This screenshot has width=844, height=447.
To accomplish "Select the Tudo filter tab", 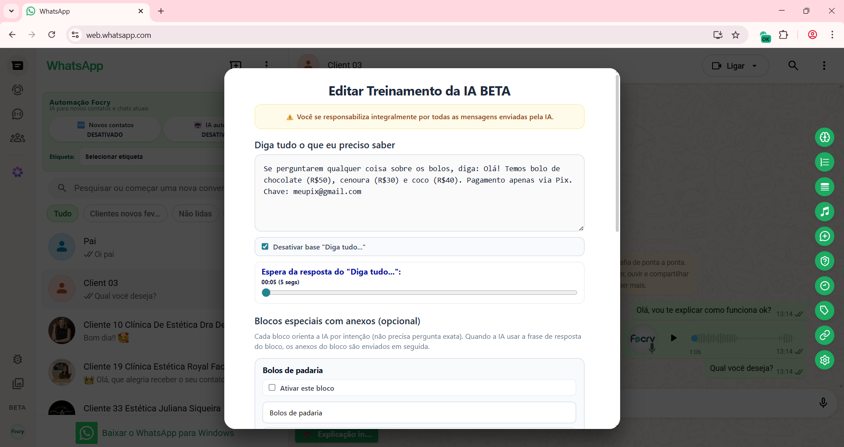I will pyautogui.click(x=62, y=214).
